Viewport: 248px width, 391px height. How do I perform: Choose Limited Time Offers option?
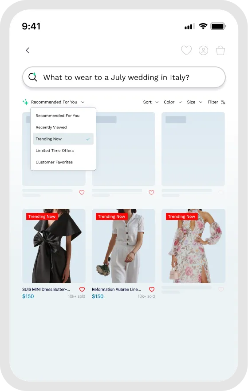(x=63, y=151)
